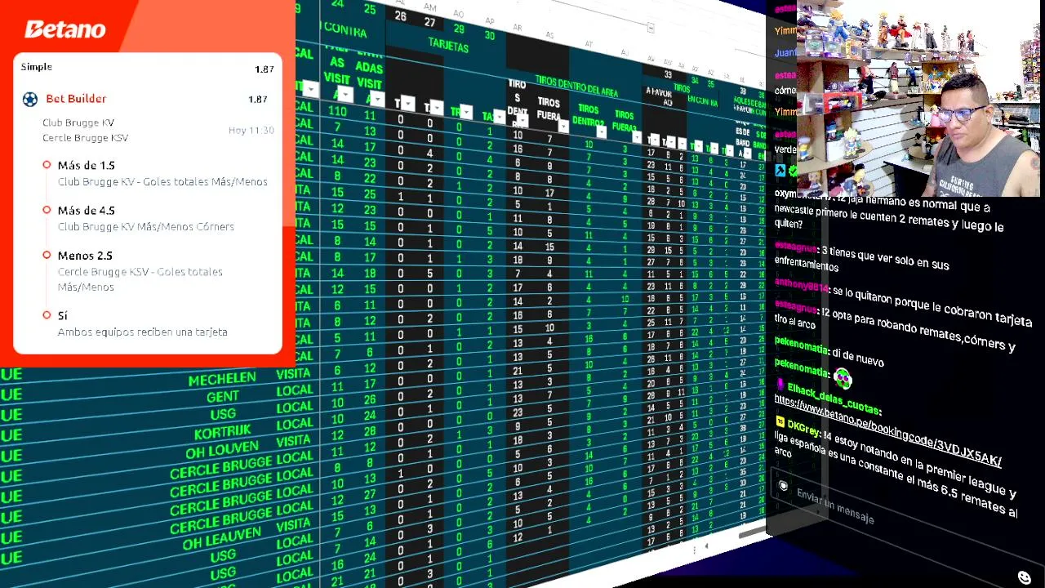Click the 'TIROS DENTRO DEL AREA' header
Screen dimensions: 1045x588
576,86
